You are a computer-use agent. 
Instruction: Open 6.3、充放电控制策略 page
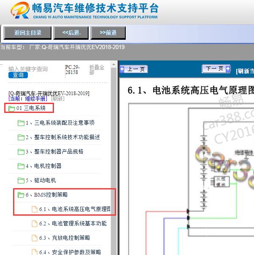(65, 238)
